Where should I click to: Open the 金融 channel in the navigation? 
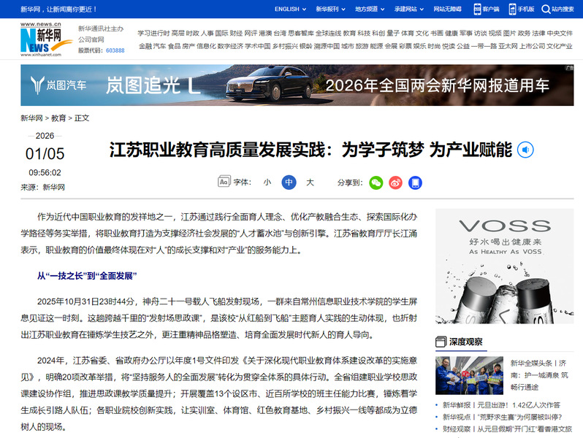pos(145,45)
